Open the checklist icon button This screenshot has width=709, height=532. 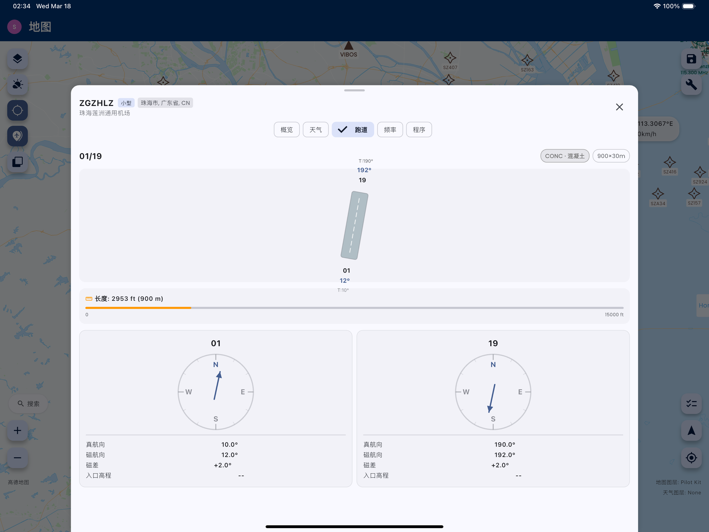[x=691, y=404]
